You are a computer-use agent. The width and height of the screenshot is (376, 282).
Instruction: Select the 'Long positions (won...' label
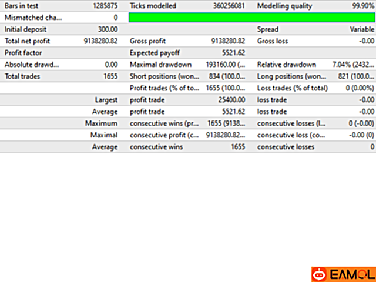[x=291, y=76]
